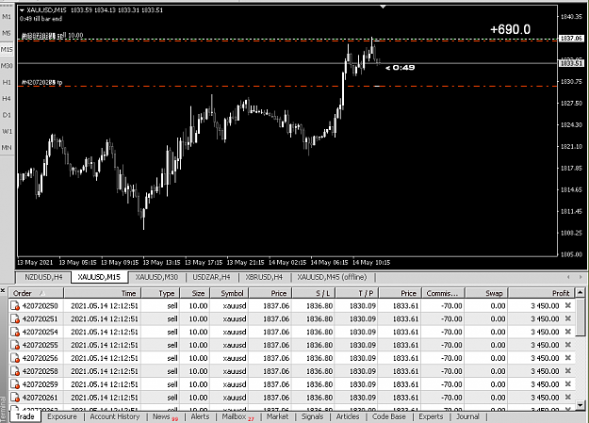Open the Articles terminal tab
Viewport: 589px width, 423px height.
tap(348, 416)
